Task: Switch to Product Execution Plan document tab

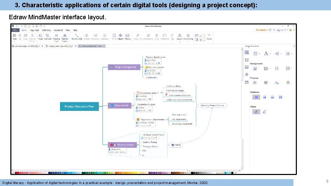Action: [92, 46]
